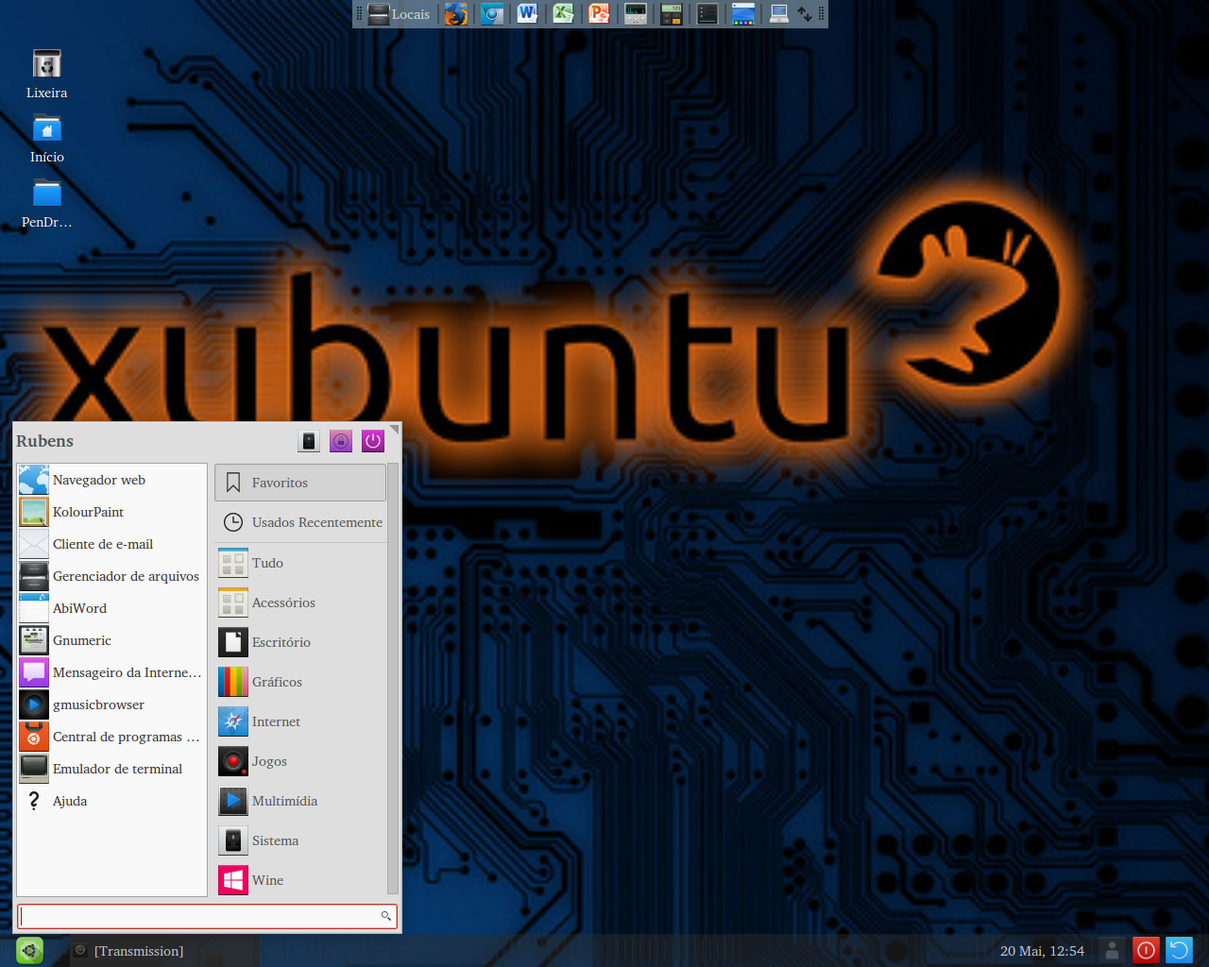Select the Favoritos category
This screenshot has width=1209, height=967.
[300, 483]
